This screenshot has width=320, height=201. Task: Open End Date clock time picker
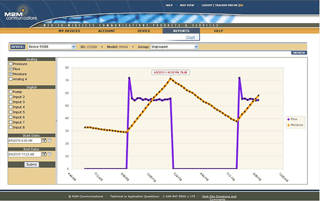coord(49,154)
